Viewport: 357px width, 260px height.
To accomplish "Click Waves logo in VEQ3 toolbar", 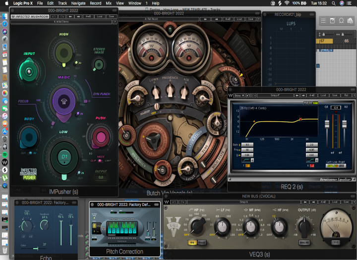I will (x=167, y=202).
